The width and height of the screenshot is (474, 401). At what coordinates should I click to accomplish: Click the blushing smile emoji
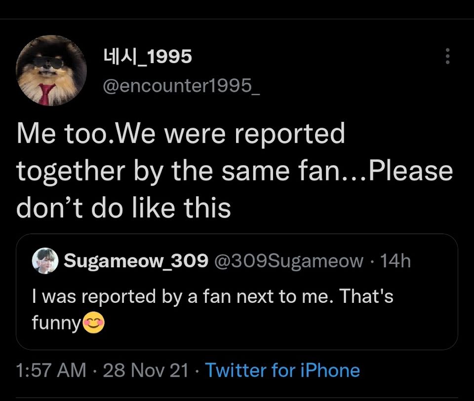pos(94,324)
